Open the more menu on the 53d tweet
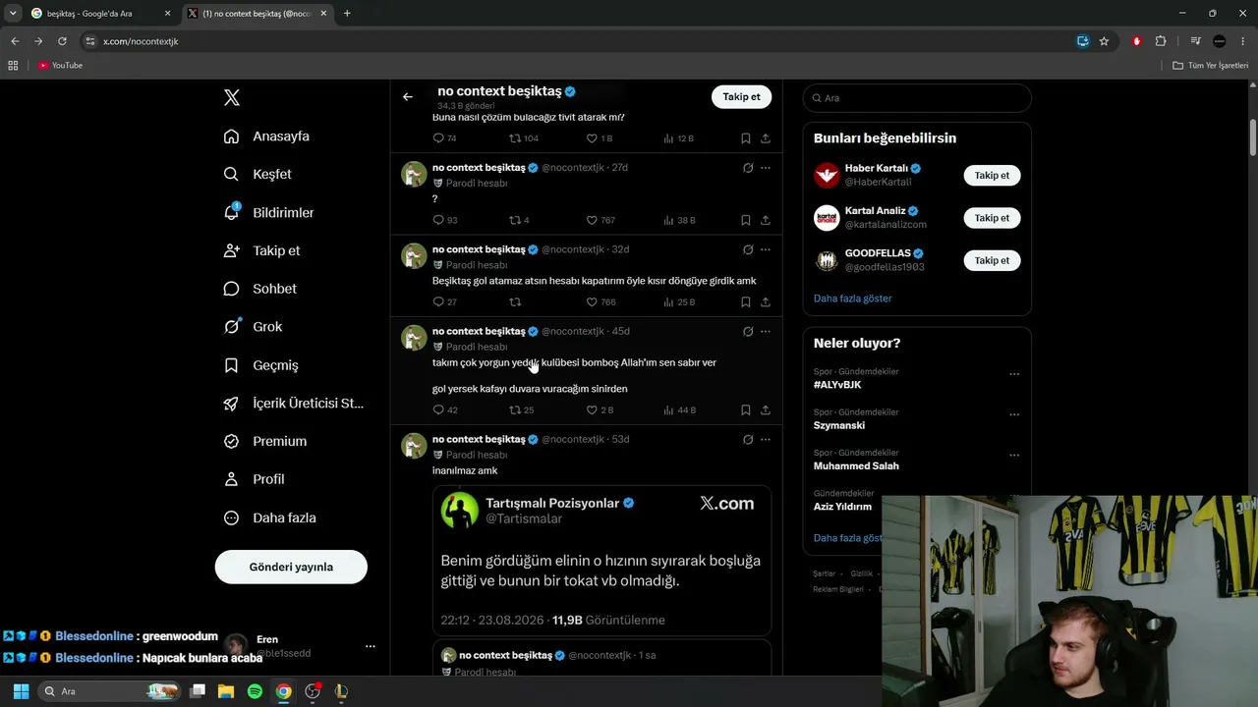 [x=766, y=439]
